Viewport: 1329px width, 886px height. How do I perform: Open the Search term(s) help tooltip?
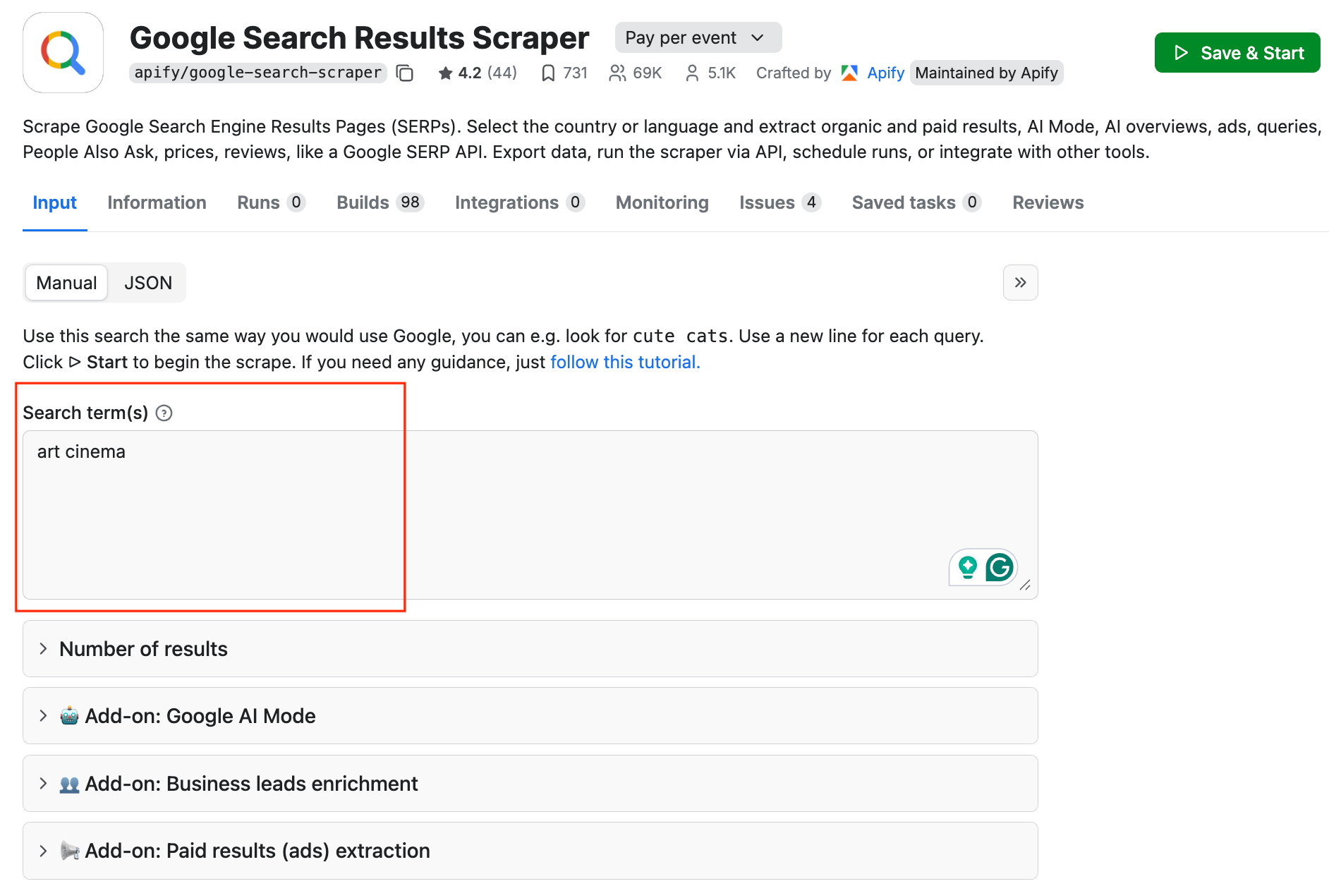[x=164, y=413]
